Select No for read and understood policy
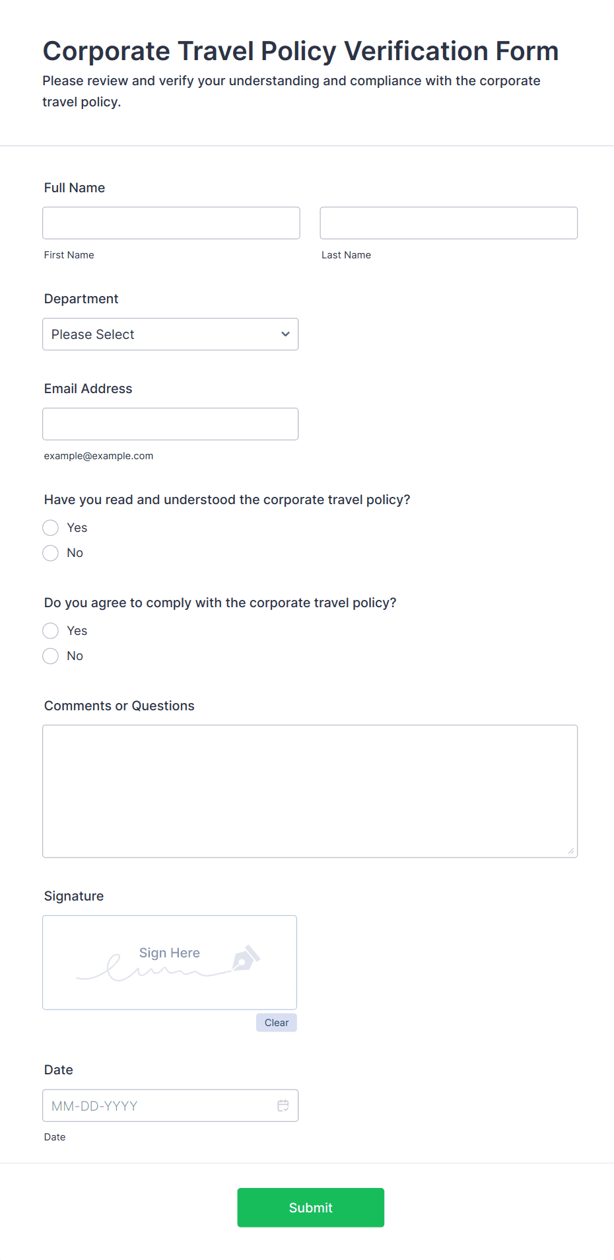The height and width of the screenshot is (1260, 614). 51,553
